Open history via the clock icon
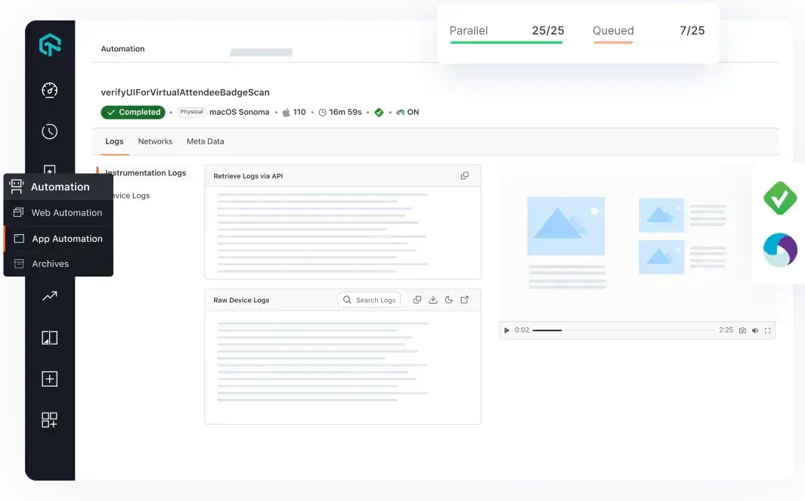The image size is (805, 501). click(x=48, y=131)
